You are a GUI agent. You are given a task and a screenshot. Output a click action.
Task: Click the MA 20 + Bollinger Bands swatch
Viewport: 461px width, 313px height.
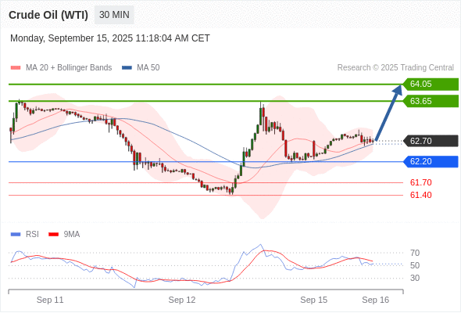tap(16, 68)
